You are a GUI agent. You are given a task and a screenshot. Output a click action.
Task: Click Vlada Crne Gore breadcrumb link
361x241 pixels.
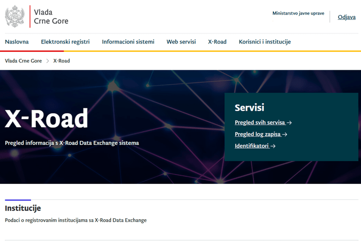(x=23, y=61)
